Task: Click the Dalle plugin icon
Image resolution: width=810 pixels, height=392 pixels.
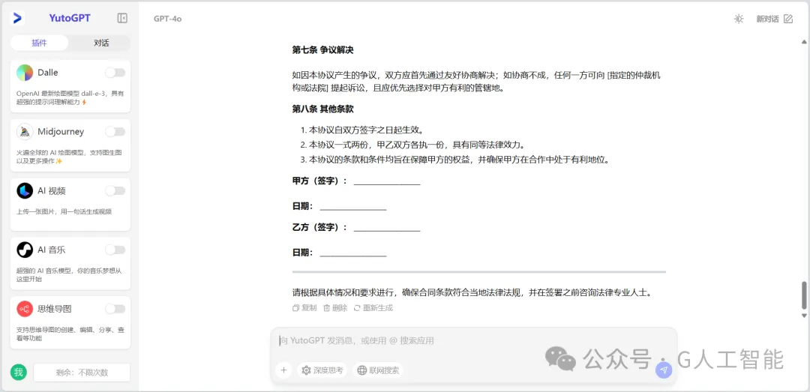Action: pos(25,73)
